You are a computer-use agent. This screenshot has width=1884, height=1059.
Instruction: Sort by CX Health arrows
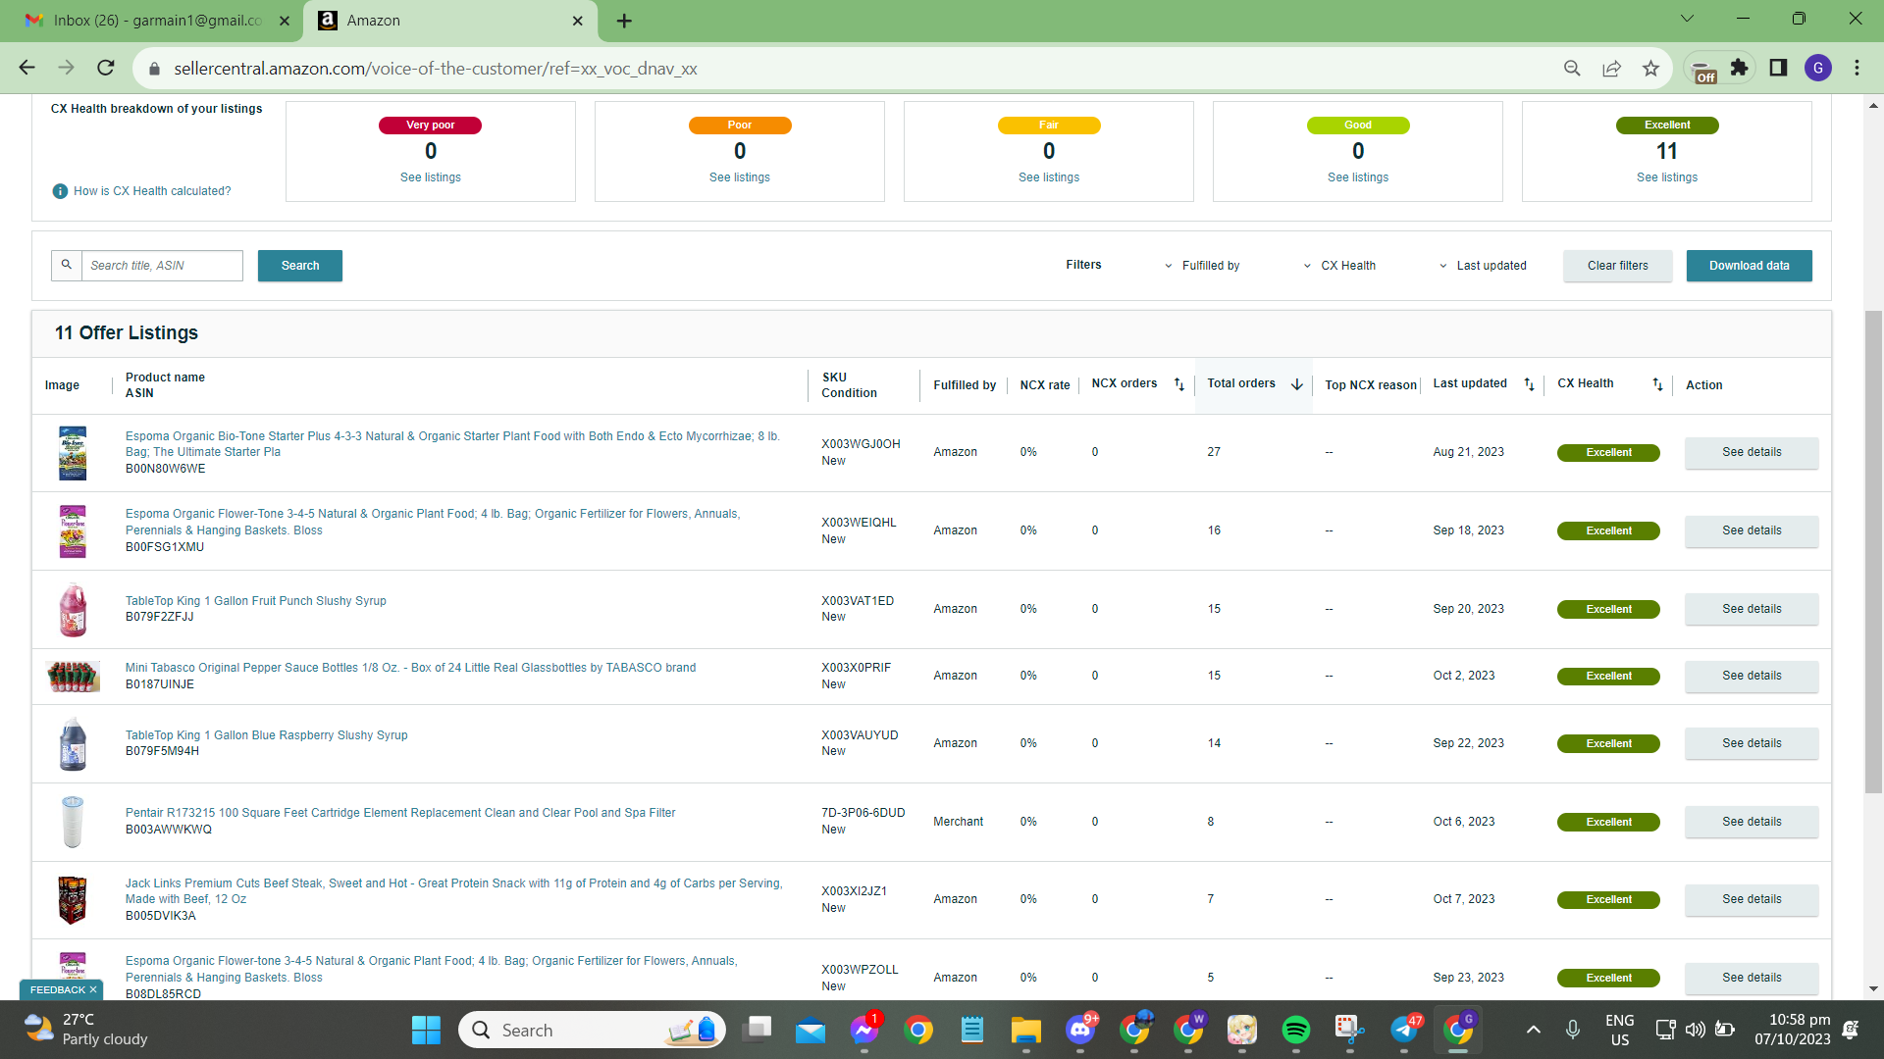[x=1657, y=384]
